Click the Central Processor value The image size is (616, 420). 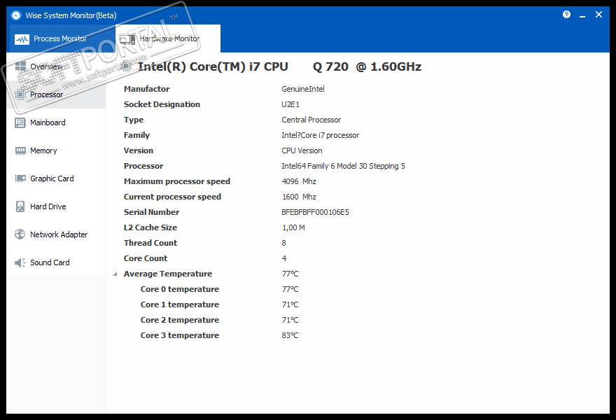[x=311, y=120]
